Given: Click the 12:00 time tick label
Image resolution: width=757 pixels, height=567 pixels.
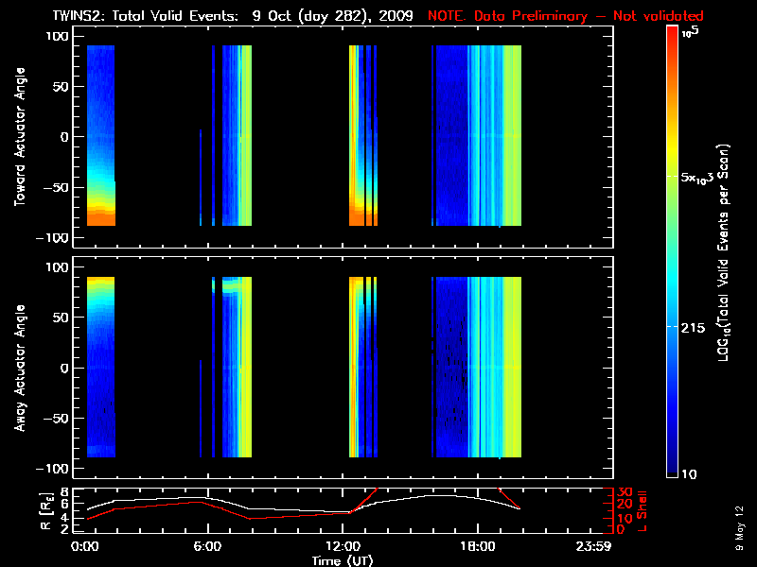Looking at the screenshot, I should coord(343,547).
